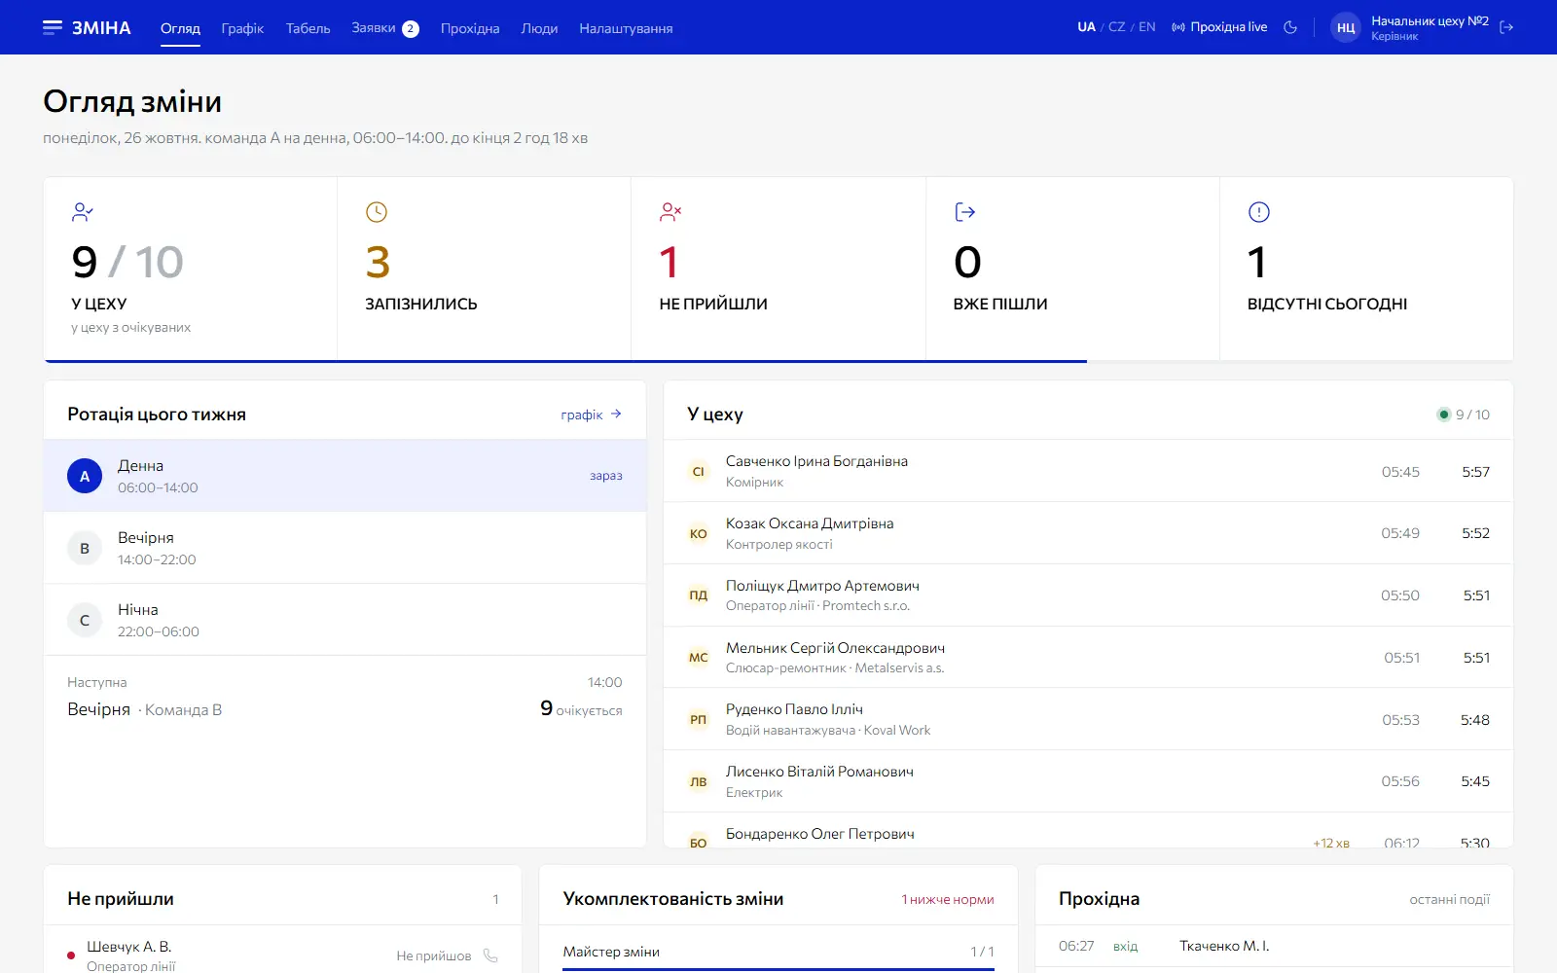Call Шевчук А. В. via phone icon

[x=490, y=955]
